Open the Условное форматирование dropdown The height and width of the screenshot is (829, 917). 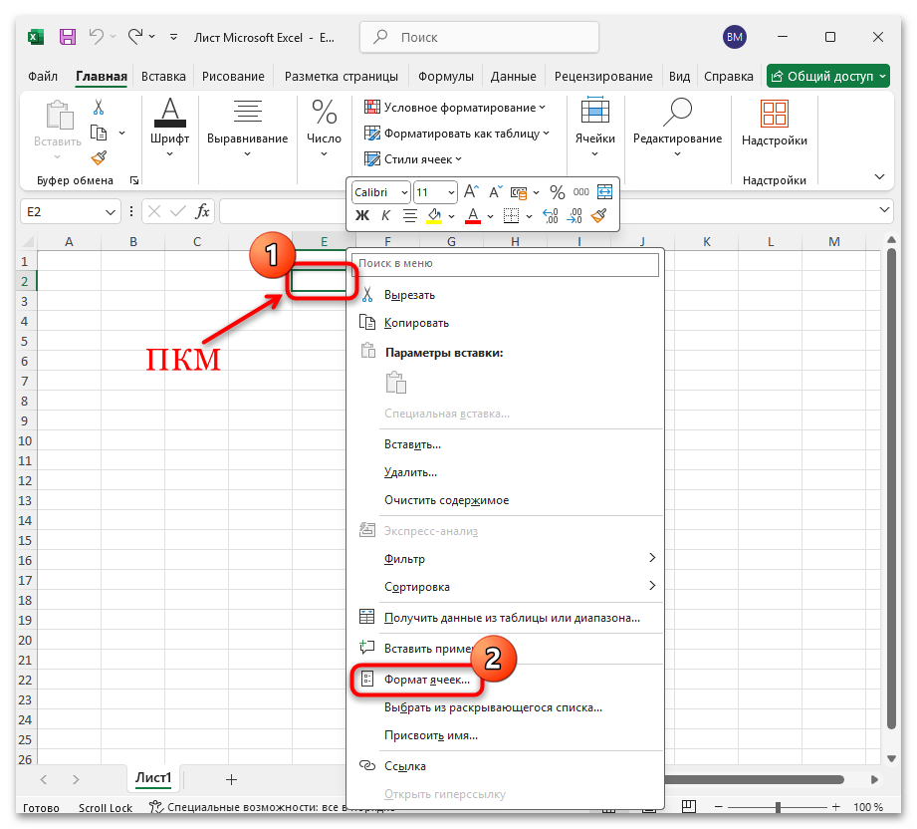click(x=455, y=107)
